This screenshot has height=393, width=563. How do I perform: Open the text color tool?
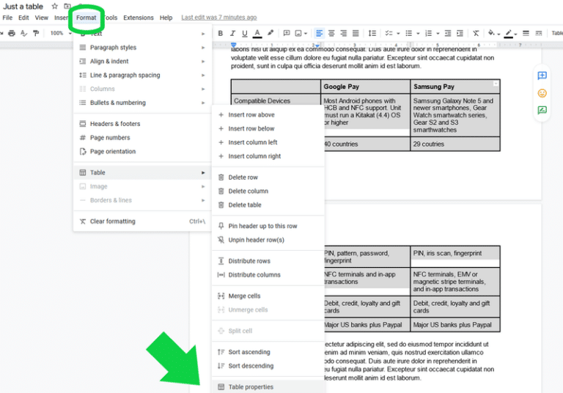[257, 34]
